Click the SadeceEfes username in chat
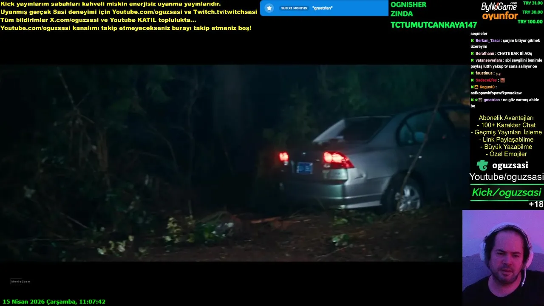This screenshot has height=306, width=544. click(x=486, y=80)
